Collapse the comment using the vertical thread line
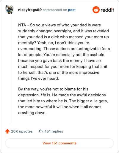 click(10, 69)
